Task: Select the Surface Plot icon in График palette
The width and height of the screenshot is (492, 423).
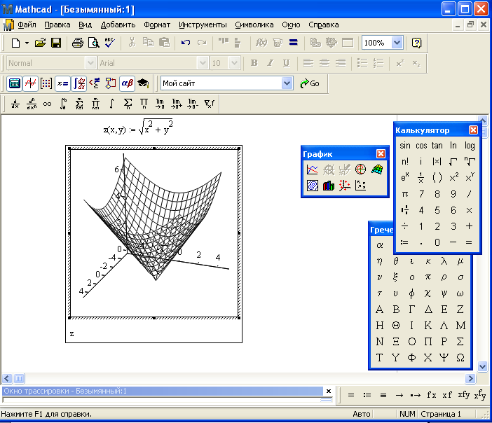Action: point(377,169)
